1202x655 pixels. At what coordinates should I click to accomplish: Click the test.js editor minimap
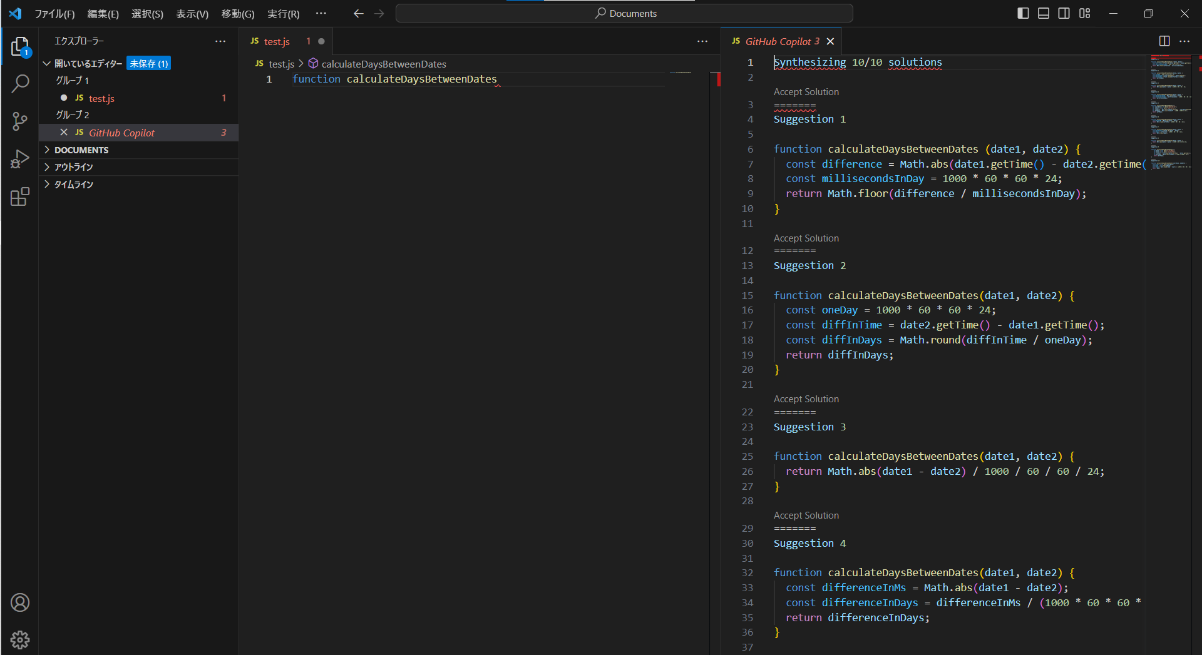pos(681,73)
